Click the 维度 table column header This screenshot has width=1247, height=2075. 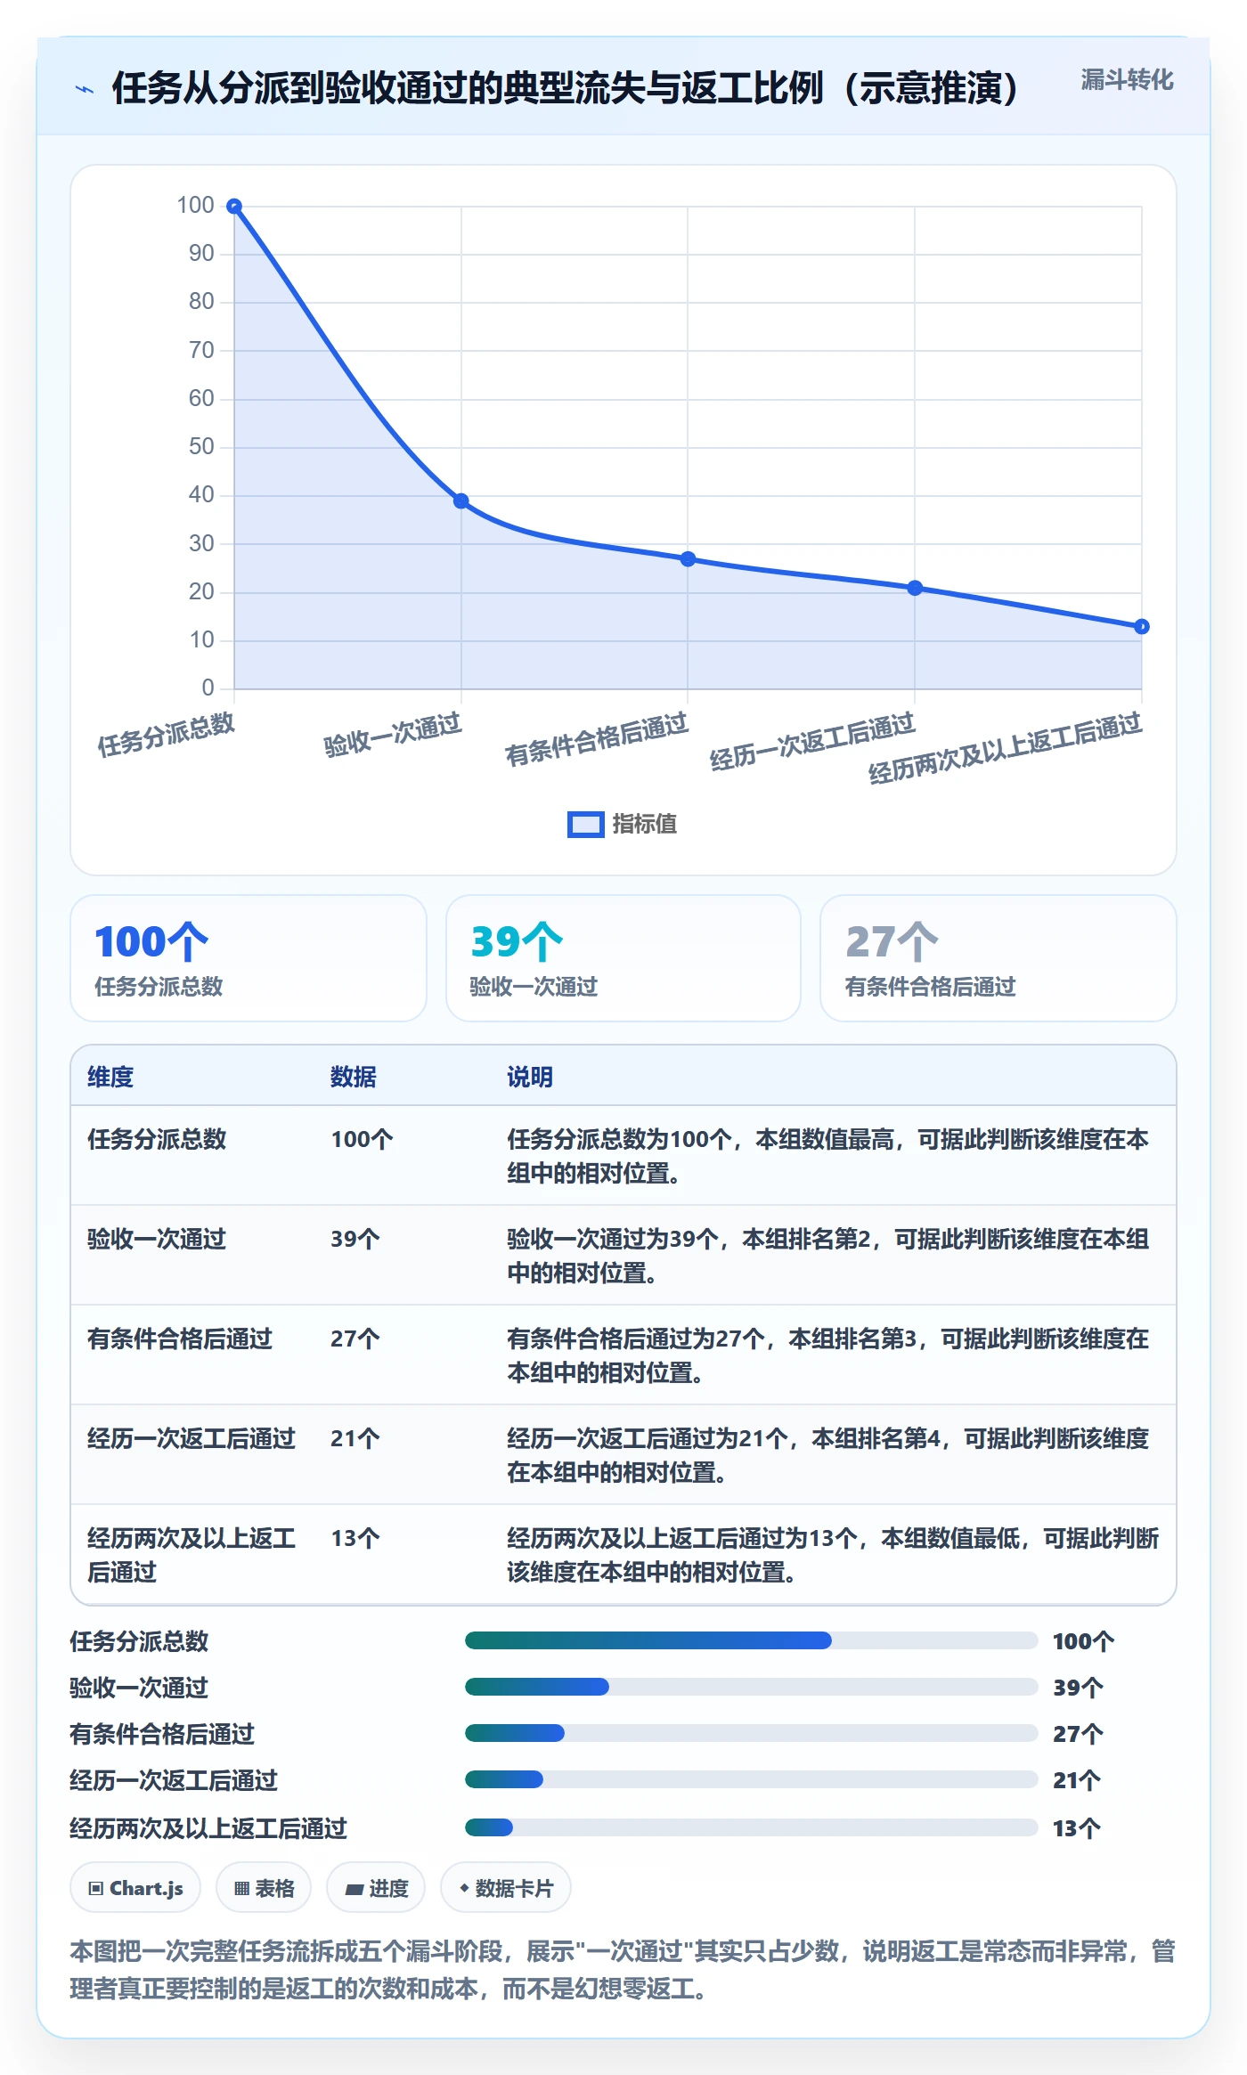coord(110,1077)
